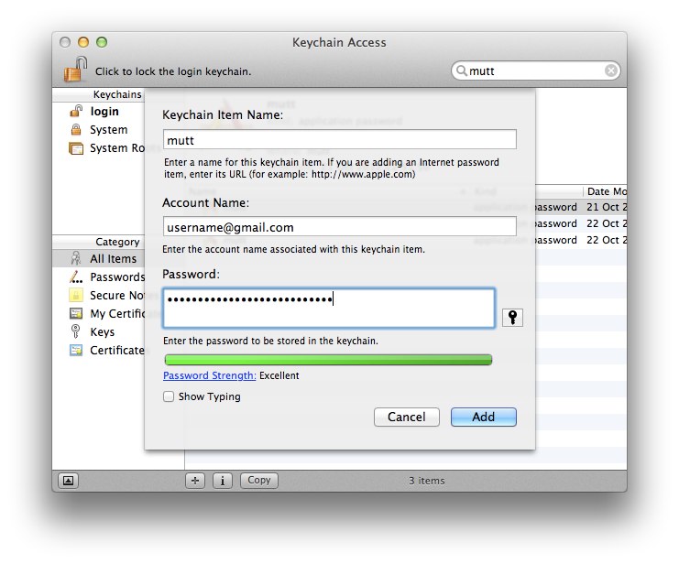Click the padlock to lock login keychain
The height and width of the screenshot is (564, 679).
[x=74, y=70]
